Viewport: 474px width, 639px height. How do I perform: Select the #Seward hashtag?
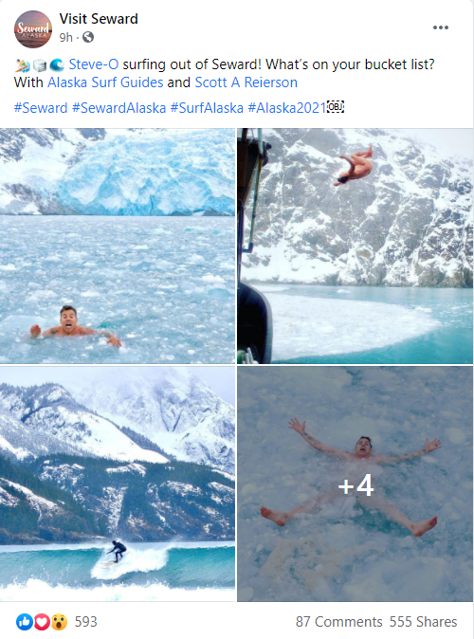41,108
